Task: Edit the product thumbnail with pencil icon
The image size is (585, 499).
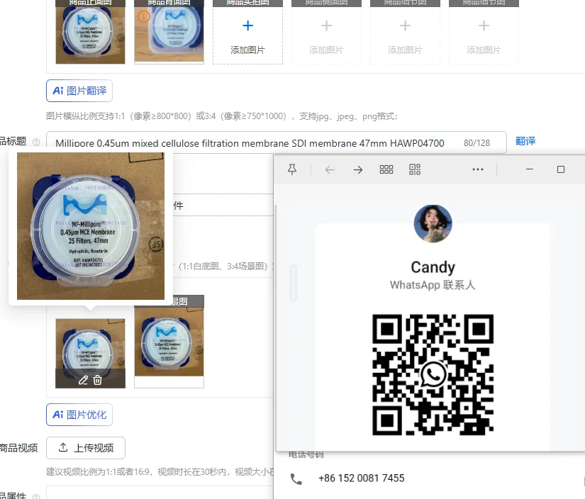Action: point(83,380)
